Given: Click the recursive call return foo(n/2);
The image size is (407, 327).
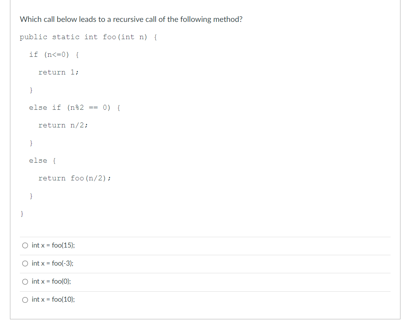Looking at the screenshot, I should point(75,178).
